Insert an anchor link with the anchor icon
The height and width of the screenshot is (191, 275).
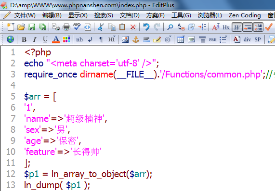tap(136, 39)
